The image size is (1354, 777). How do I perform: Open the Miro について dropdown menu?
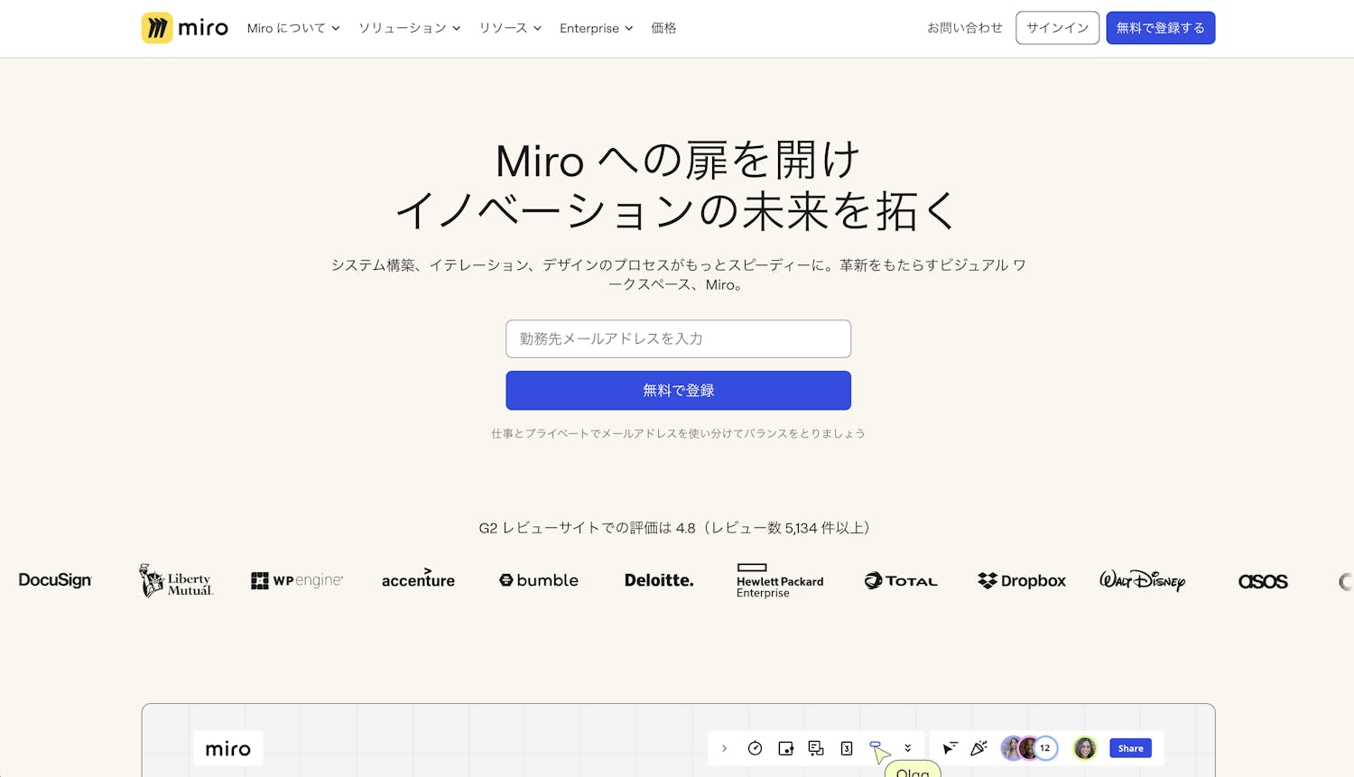point(293,28)
